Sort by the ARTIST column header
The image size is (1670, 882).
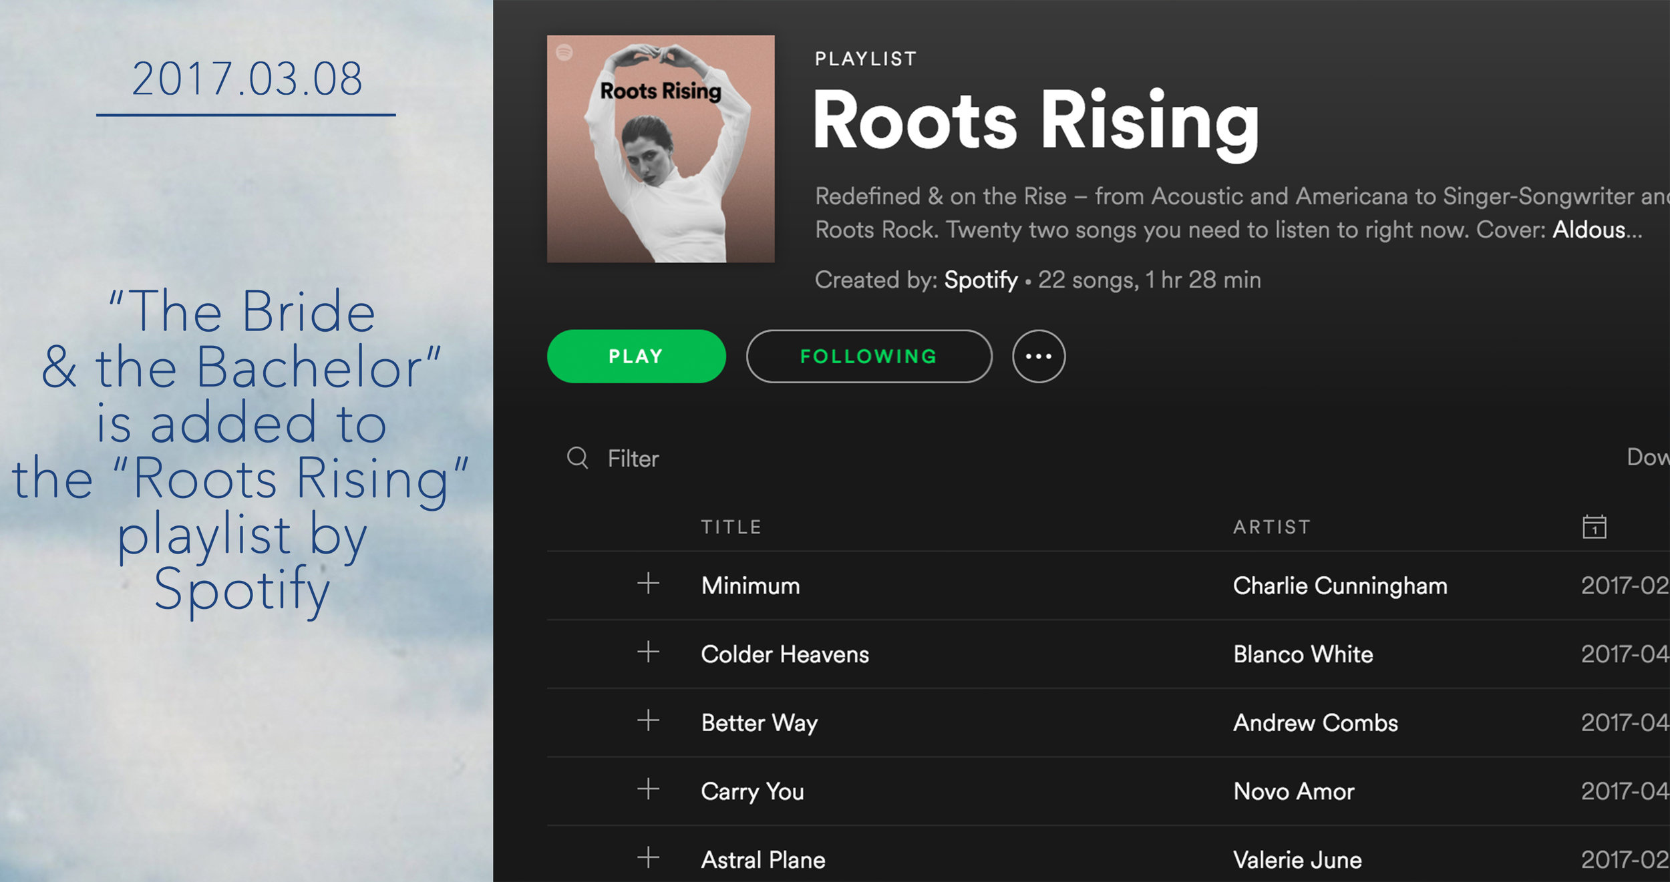pos(1271,527)
